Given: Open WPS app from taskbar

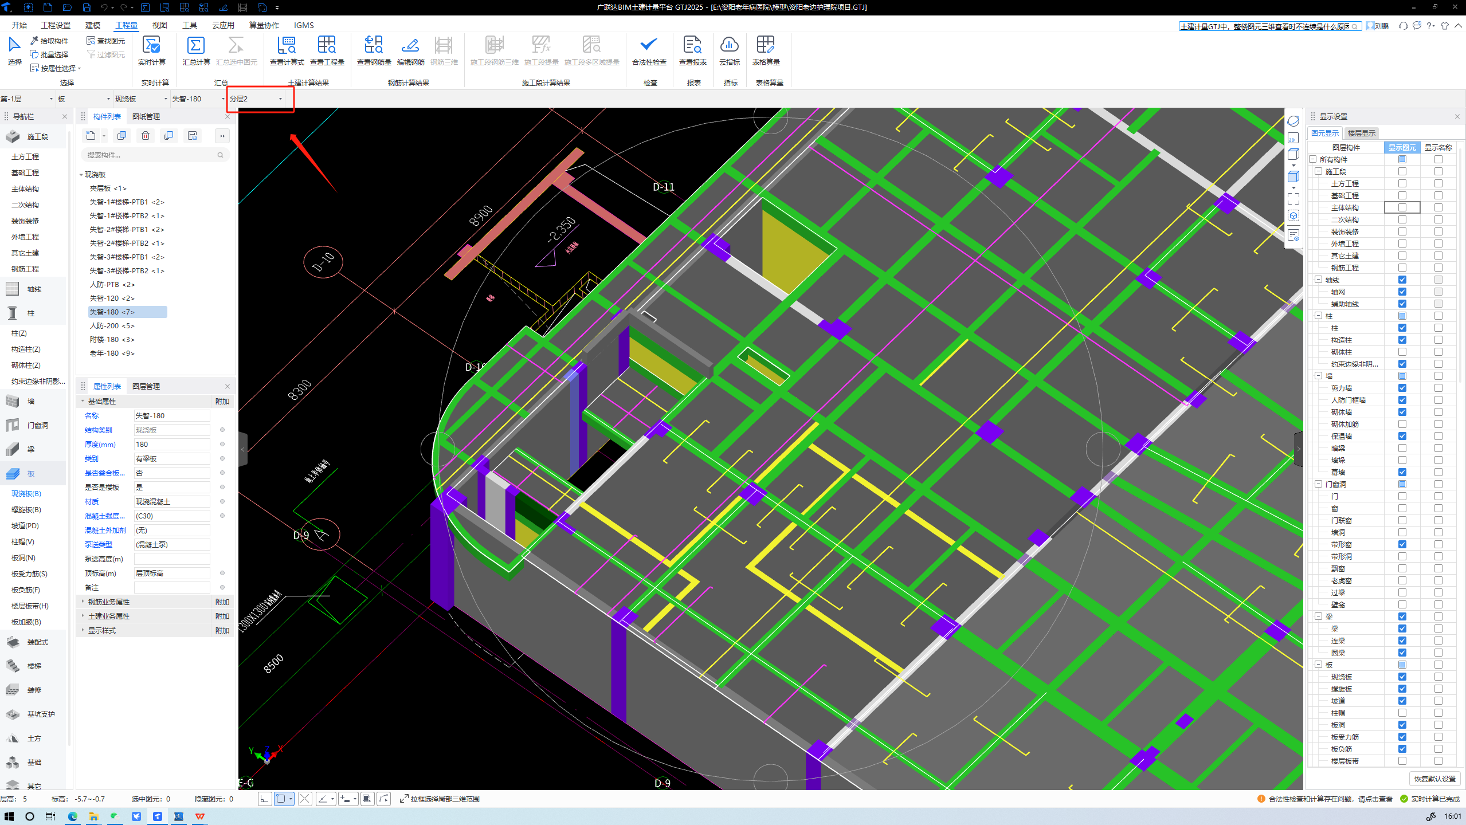Looking at the screenshot, I should click(200, 816).
